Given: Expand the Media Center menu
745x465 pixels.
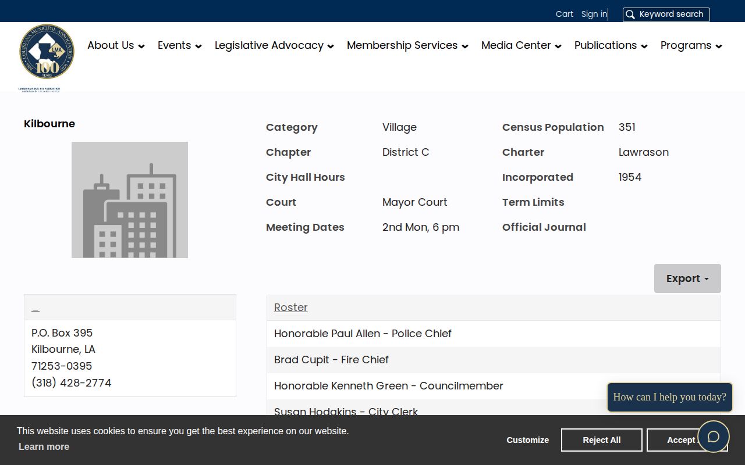Looking at the screenshot, I should [x=521, y=45].
